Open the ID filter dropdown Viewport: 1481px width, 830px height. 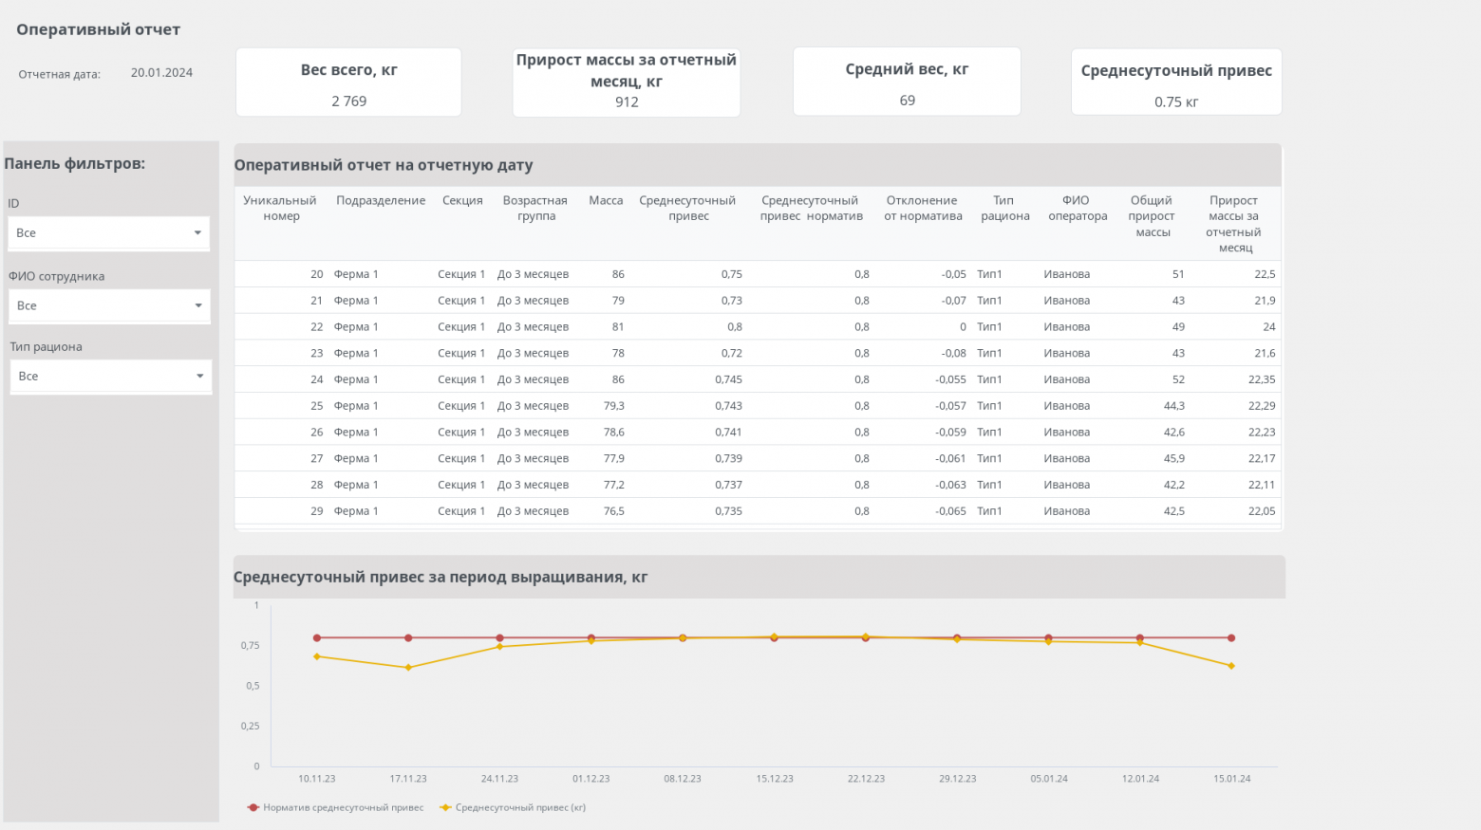tap(108, 233)
